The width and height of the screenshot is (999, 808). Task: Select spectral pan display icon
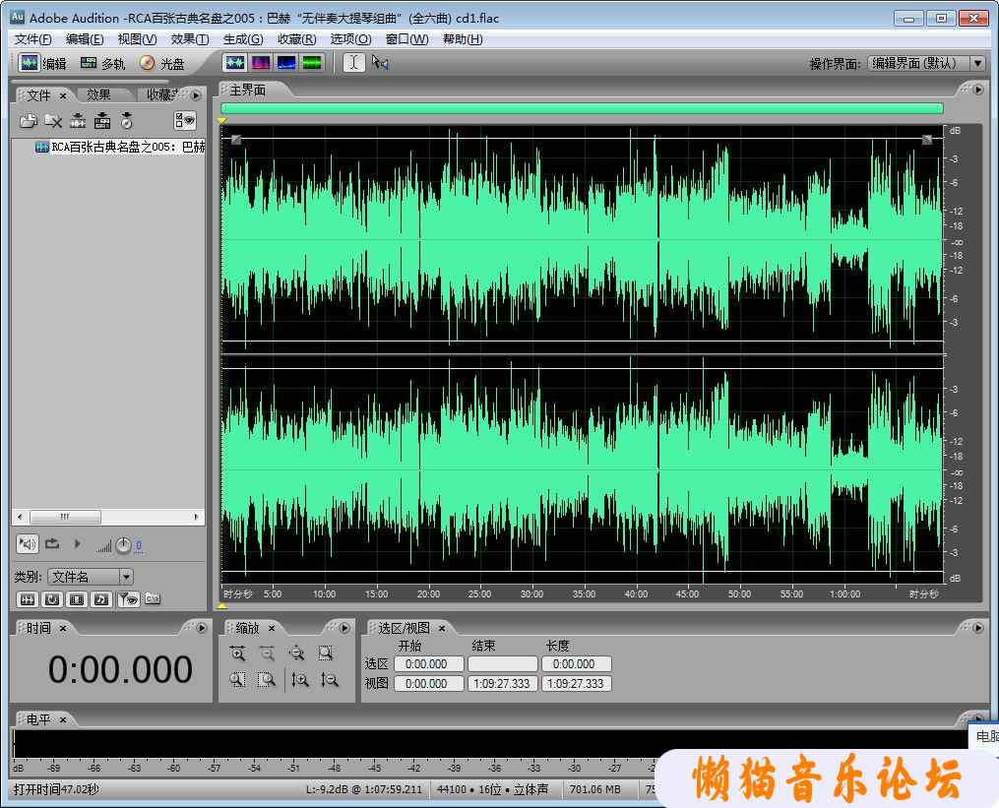click(x=286, y=62)
